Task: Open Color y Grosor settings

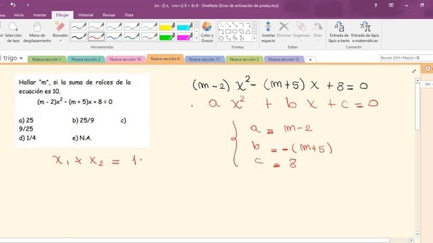Action: click(x=207, y=32)
